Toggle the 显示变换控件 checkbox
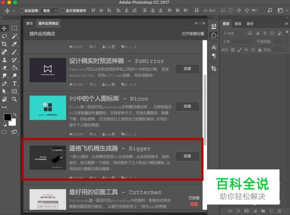Image resolution: width=290 pixels, height=215 pixels. pos(63,10)
